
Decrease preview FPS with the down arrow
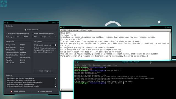click(x=56, y=46)
